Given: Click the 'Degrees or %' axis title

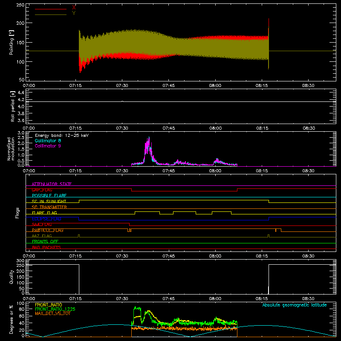Looking at the screenshot, I should [12, 319].
